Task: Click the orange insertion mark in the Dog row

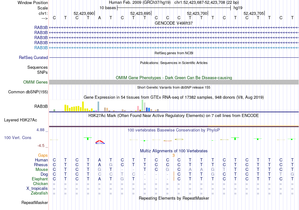Action: [174, 174]
